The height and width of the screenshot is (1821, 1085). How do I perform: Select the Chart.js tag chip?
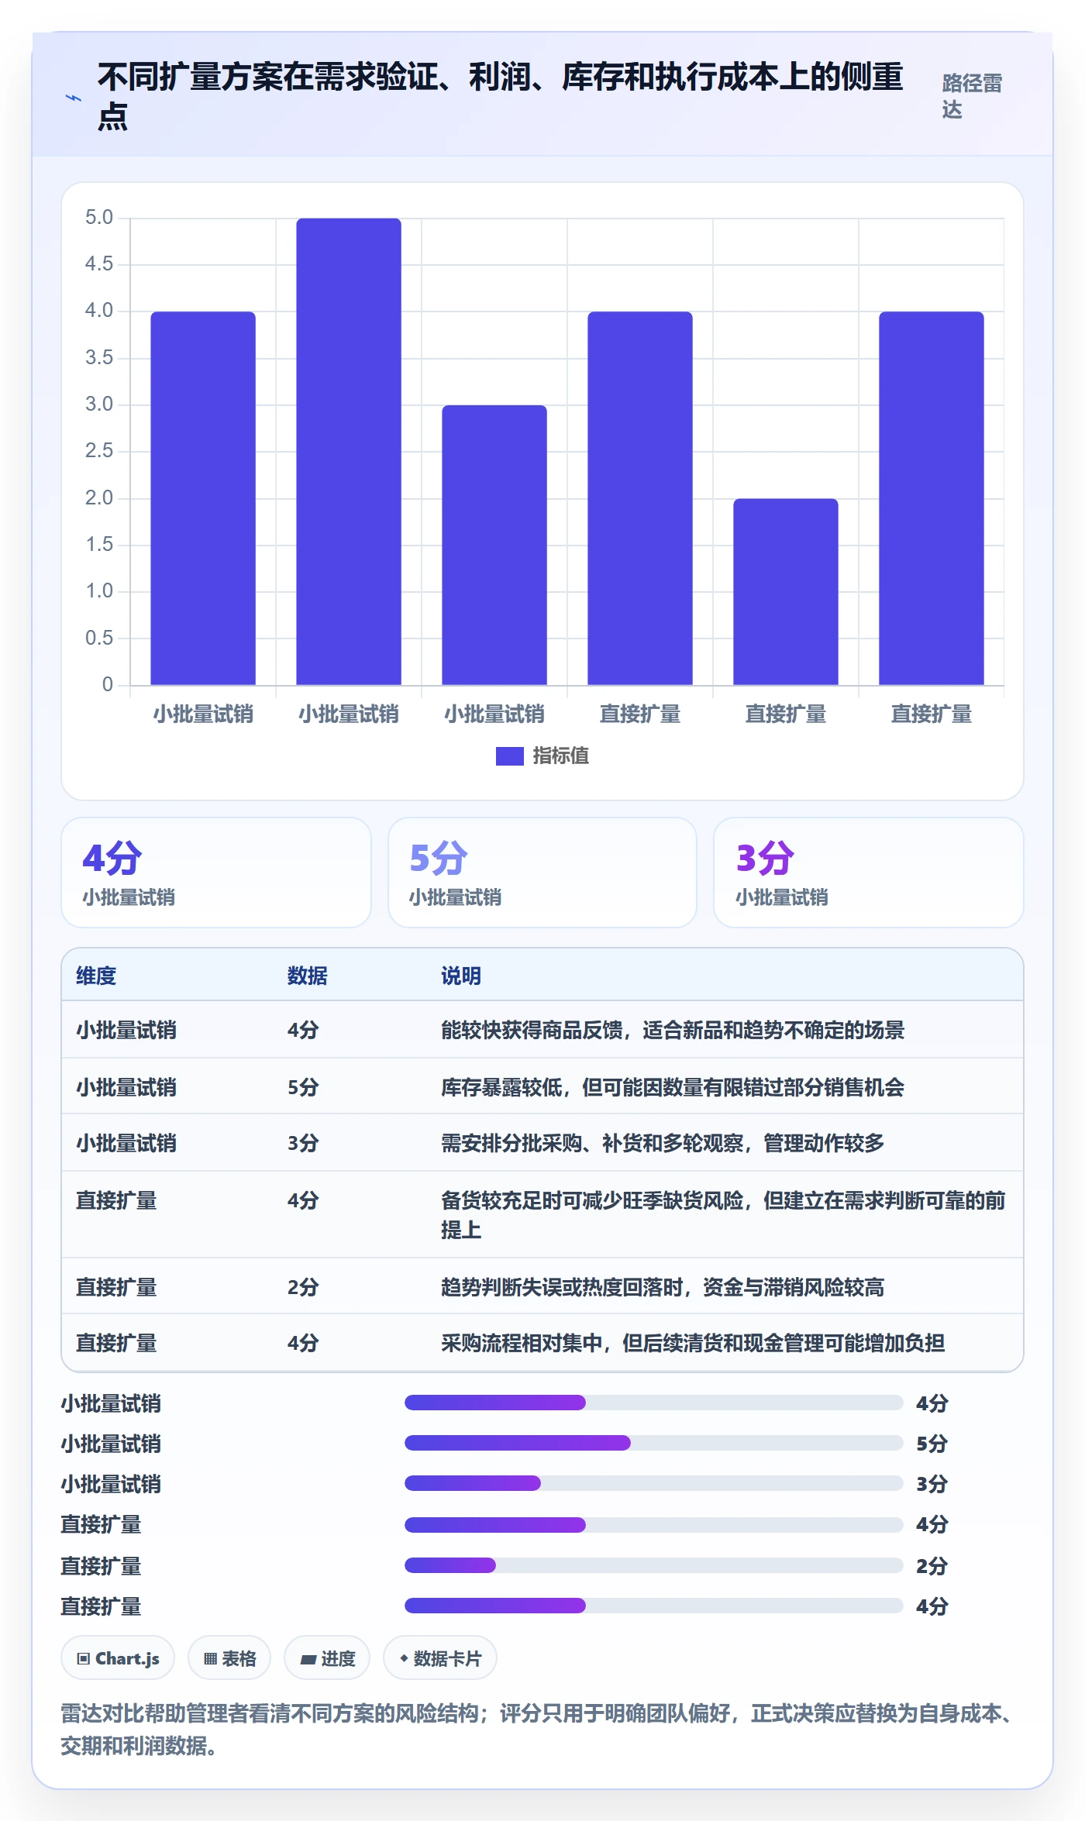[118, 1658]
